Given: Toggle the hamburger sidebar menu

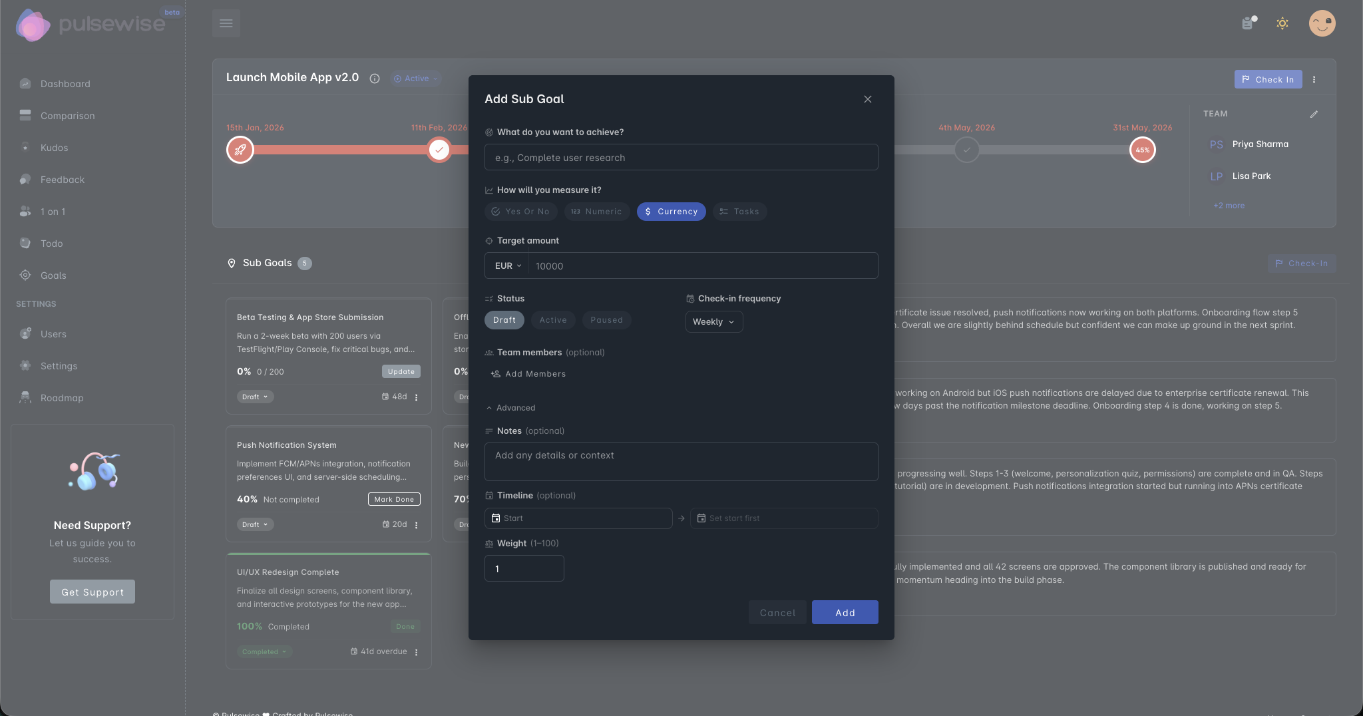Looking at the screenshot, I should tap(226, 23).
